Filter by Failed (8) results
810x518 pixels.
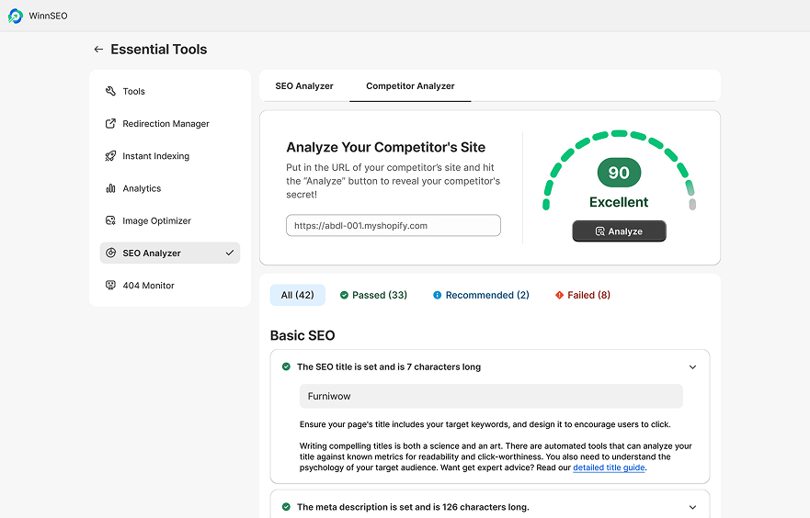[583, 295]
